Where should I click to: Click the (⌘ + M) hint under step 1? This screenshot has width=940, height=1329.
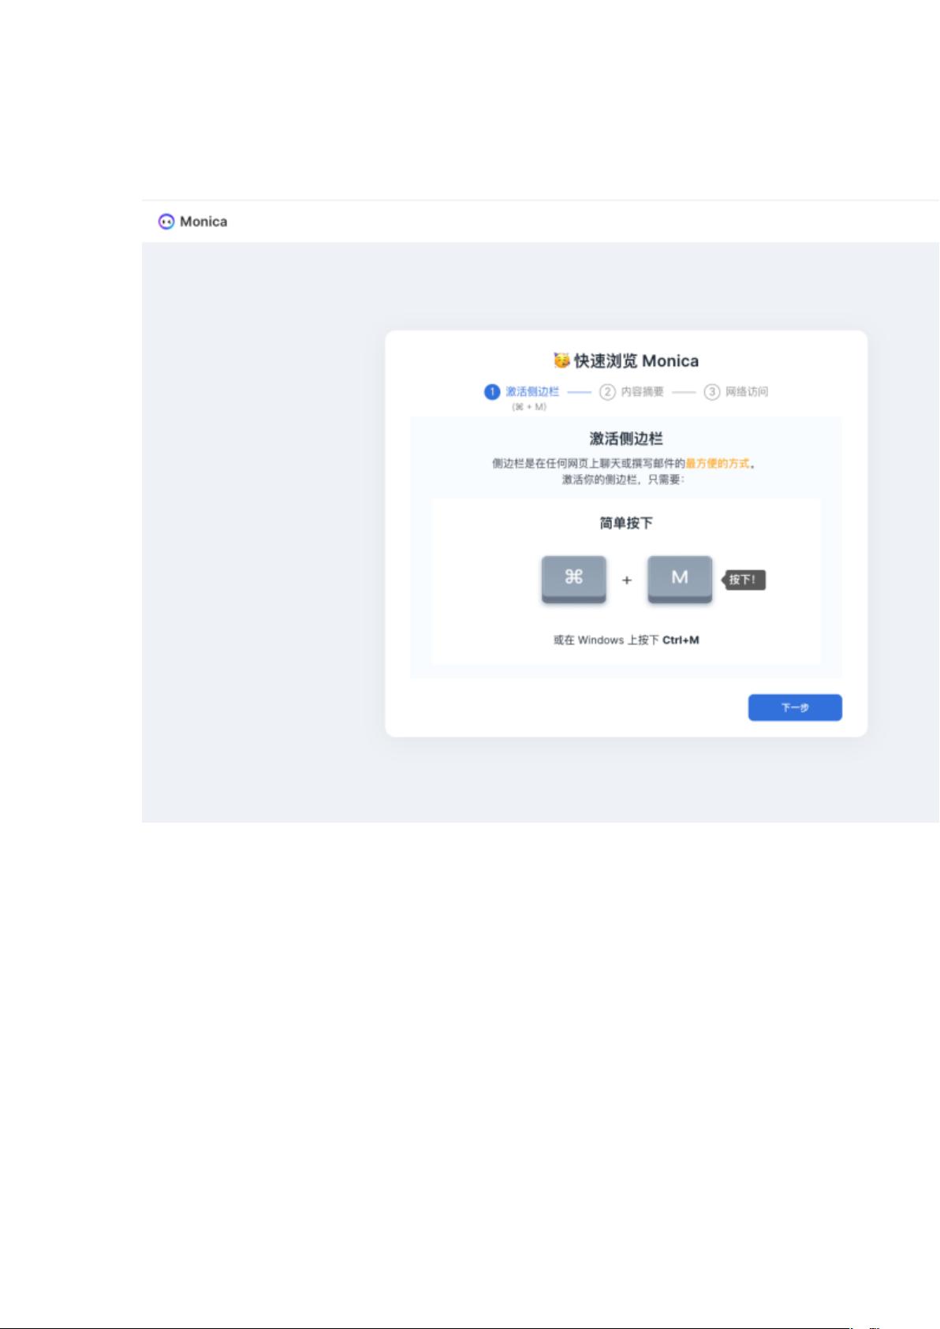tap(529, 407)
